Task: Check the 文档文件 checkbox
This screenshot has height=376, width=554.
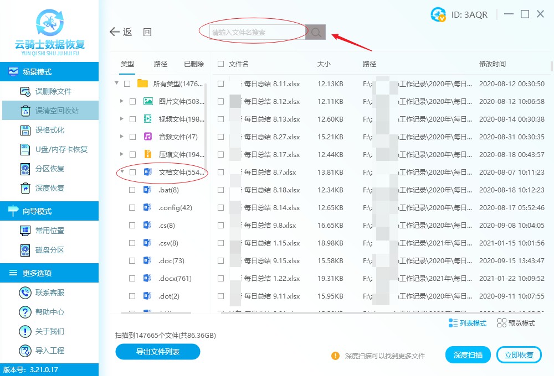Action: click(132, 172)
